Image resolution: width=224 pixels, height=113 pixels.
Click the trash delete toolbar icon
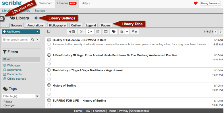point(121,32)
